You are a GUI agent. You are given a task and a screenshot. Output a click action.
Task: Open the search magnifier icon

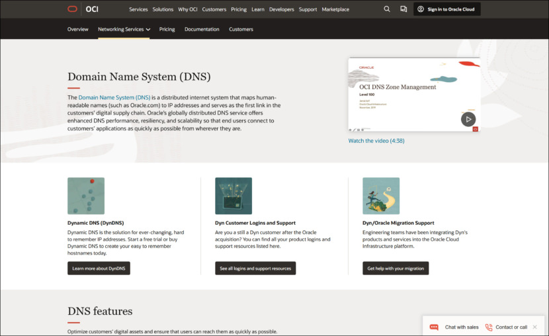coord(387,9)
